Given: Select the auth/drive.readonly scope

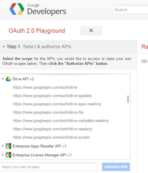Looking at the screenshot, I should [52, 129].
